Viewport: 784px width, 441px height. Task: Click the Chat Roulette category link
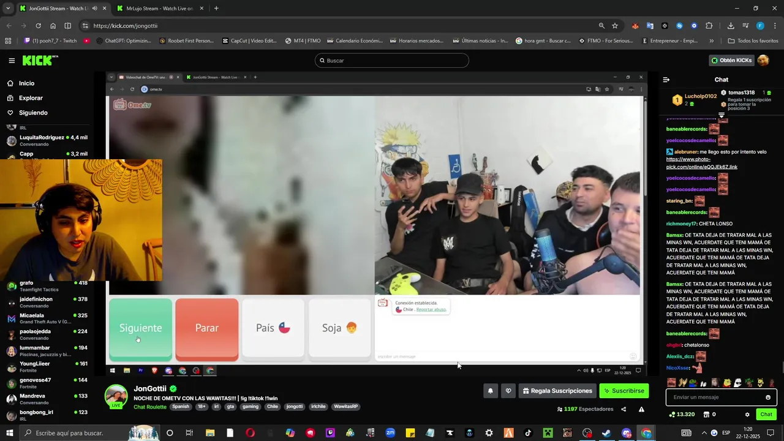150,407
